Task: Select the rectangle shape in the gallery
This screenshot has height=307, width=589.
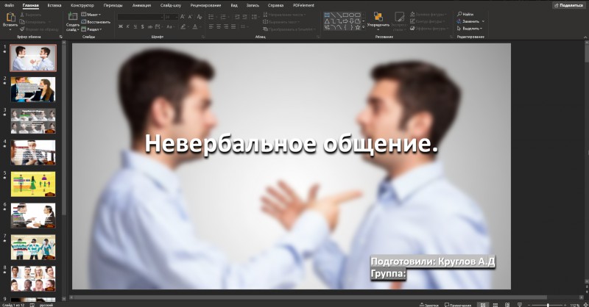Action: pos(345,15)
